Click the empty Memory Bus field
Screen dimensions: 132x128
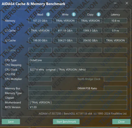40,88
